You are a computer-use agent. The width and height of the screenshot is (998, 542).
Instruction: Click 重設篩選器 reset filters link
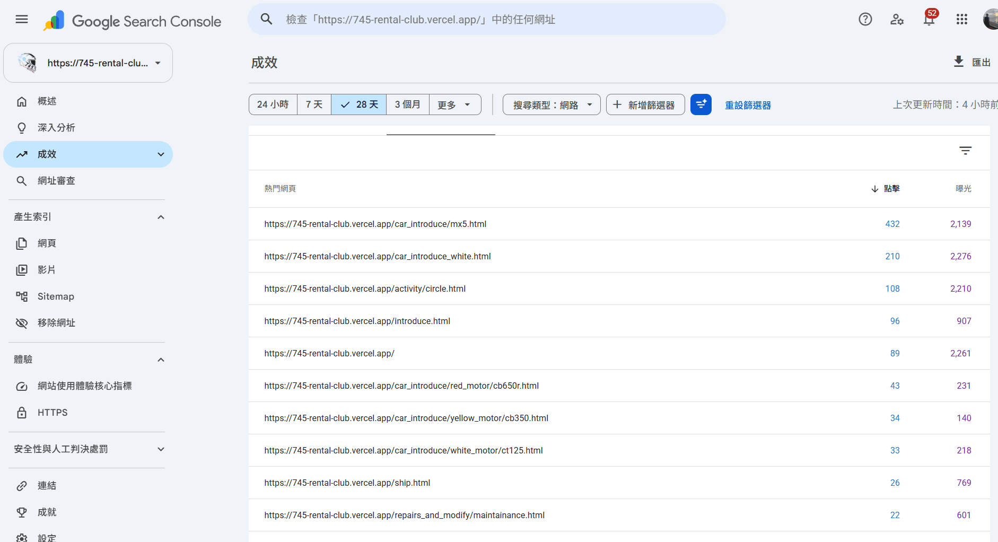point(748,105)
